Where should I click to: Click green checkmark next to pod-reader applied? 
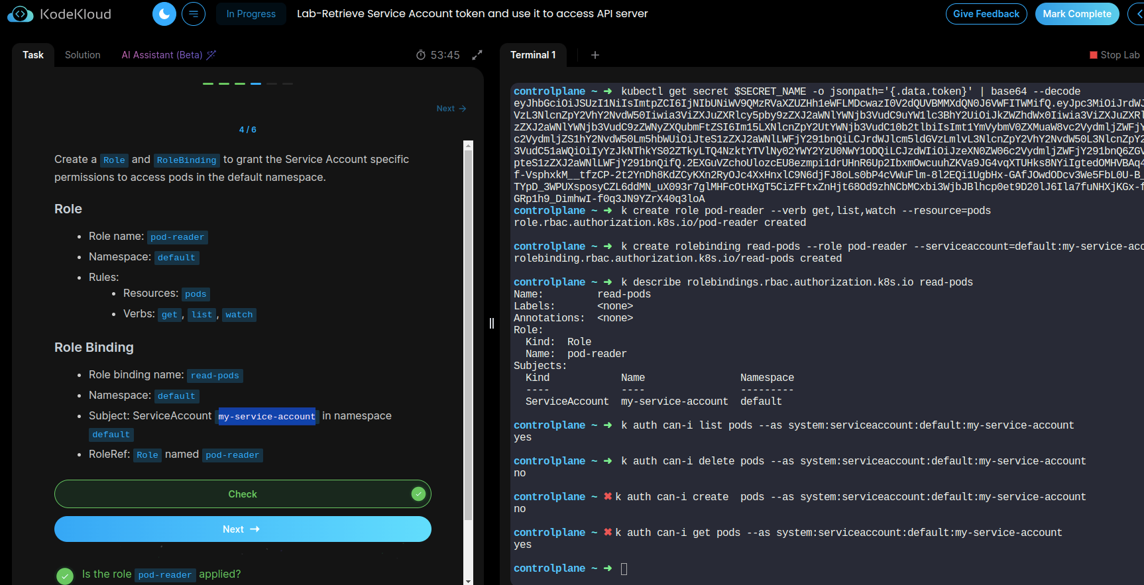(65, 576)
